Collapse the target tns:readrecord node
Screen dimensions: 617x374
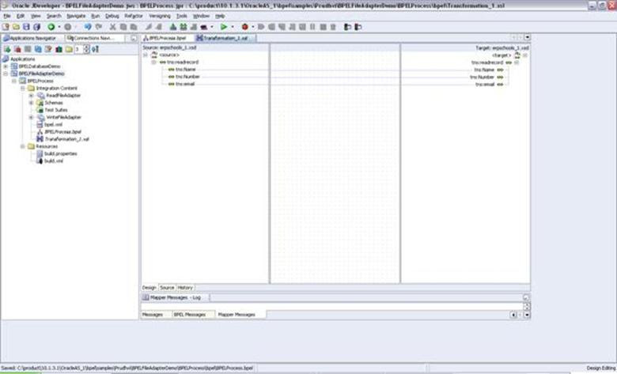[x=517, y=62]
